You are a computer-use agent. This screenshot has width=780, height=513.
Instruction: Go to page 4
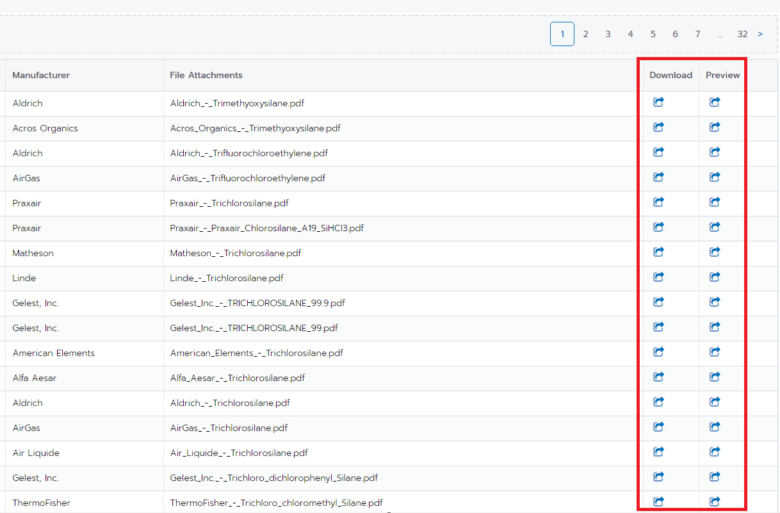pos(630,34)
